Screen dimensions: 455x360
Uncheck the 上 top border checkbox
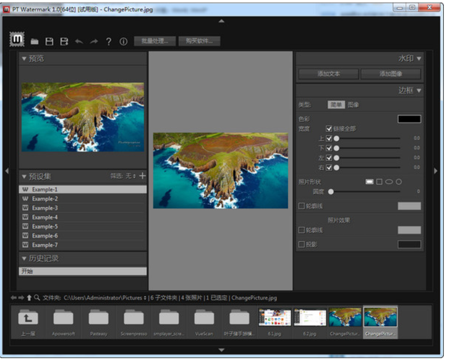point(329,138)
